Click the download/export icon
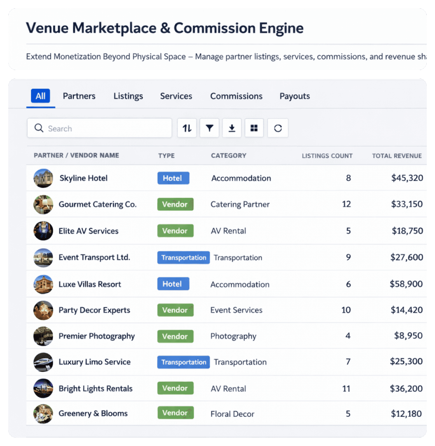435x446 pixels. click(x=232, y=128)
